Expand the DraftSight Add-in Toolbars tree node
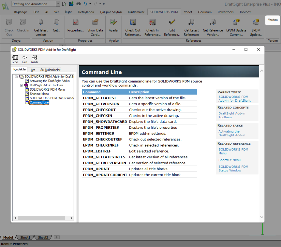This screenshot has height=247, width=281. tap(22, 85)
